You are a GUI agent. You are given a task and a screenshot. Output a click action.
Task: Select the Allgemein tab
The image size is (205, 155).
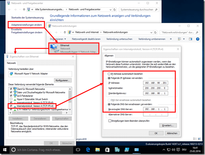(109, 56)
